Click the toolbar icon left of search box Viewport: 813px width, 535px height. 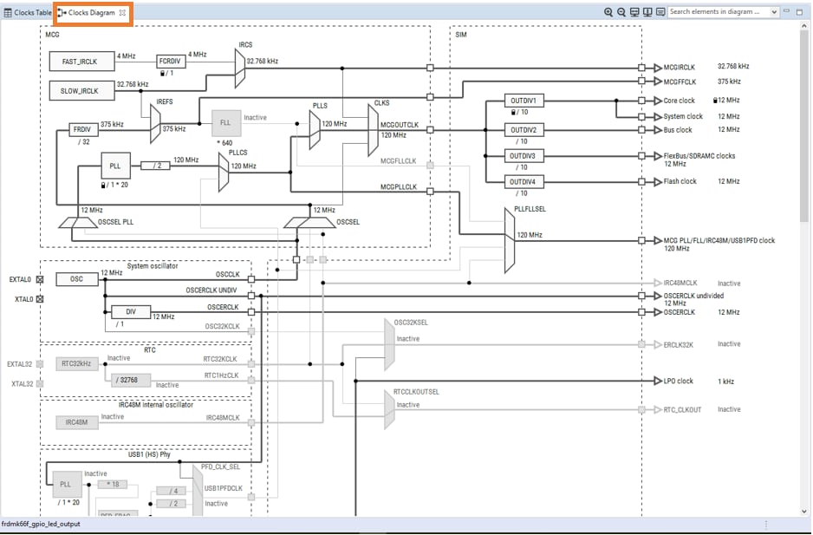point(660,12)
